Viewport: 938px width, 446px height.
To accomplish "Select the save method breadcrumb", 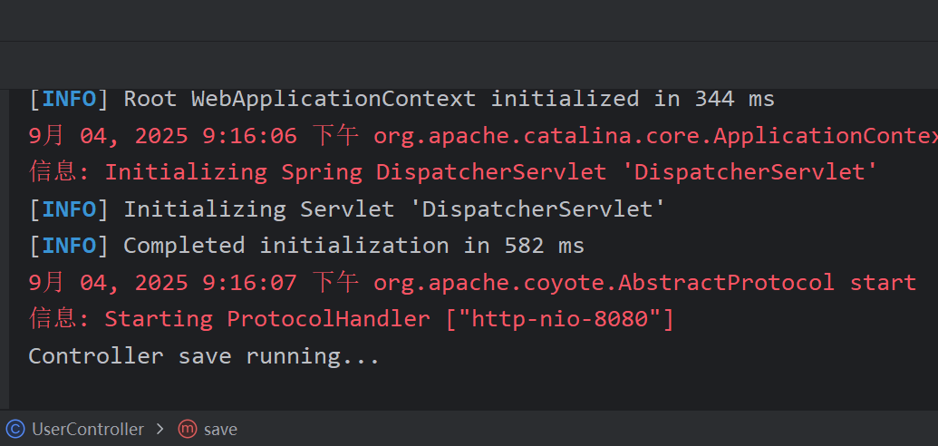I will (x=220, y=430).
